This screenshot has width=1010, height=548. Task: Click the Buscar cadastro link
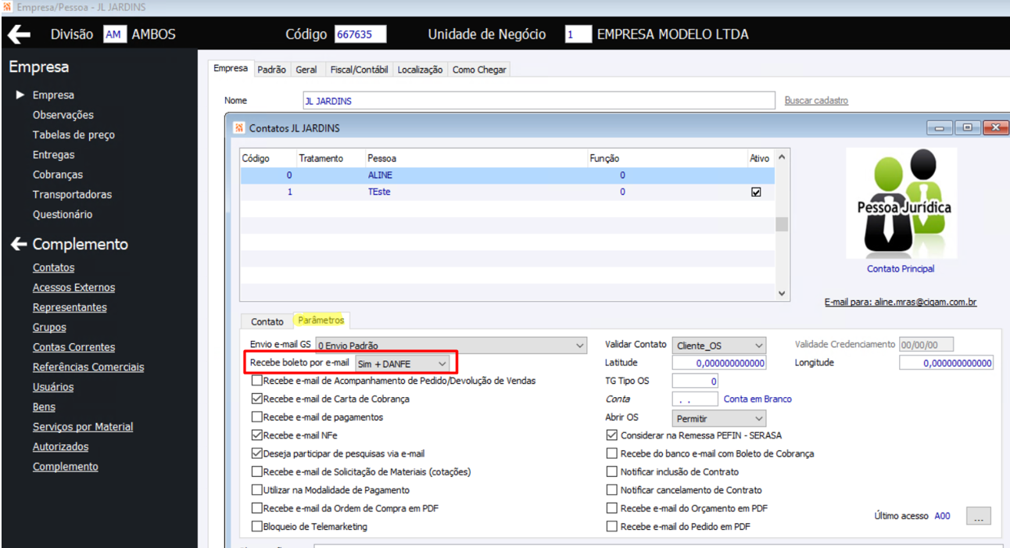click(816, 101)
